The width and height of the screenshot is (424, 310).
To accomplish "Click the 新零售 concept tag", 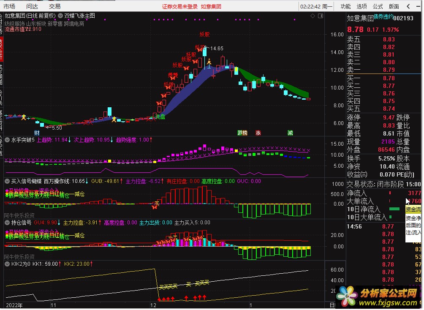I will click(55, 24).
